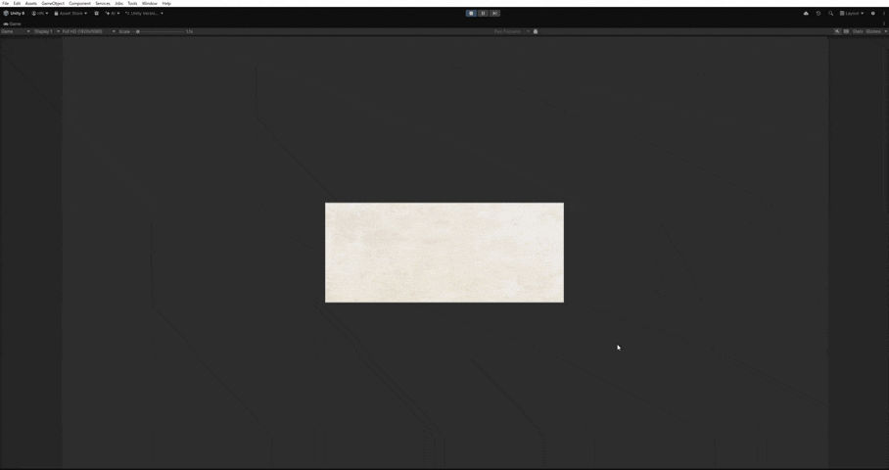Toggle Gizmos in Game view
889x470 pixels.
873,31
